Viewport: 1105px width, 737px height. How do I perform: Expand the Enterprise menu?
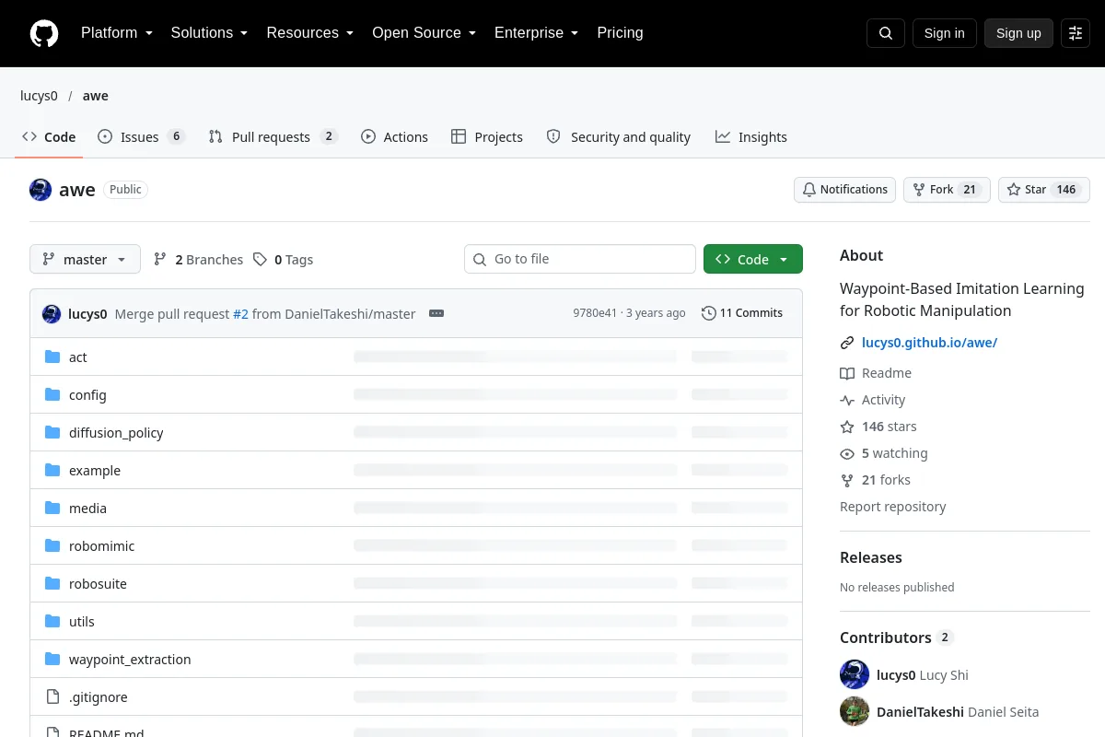tap(536, 33)
